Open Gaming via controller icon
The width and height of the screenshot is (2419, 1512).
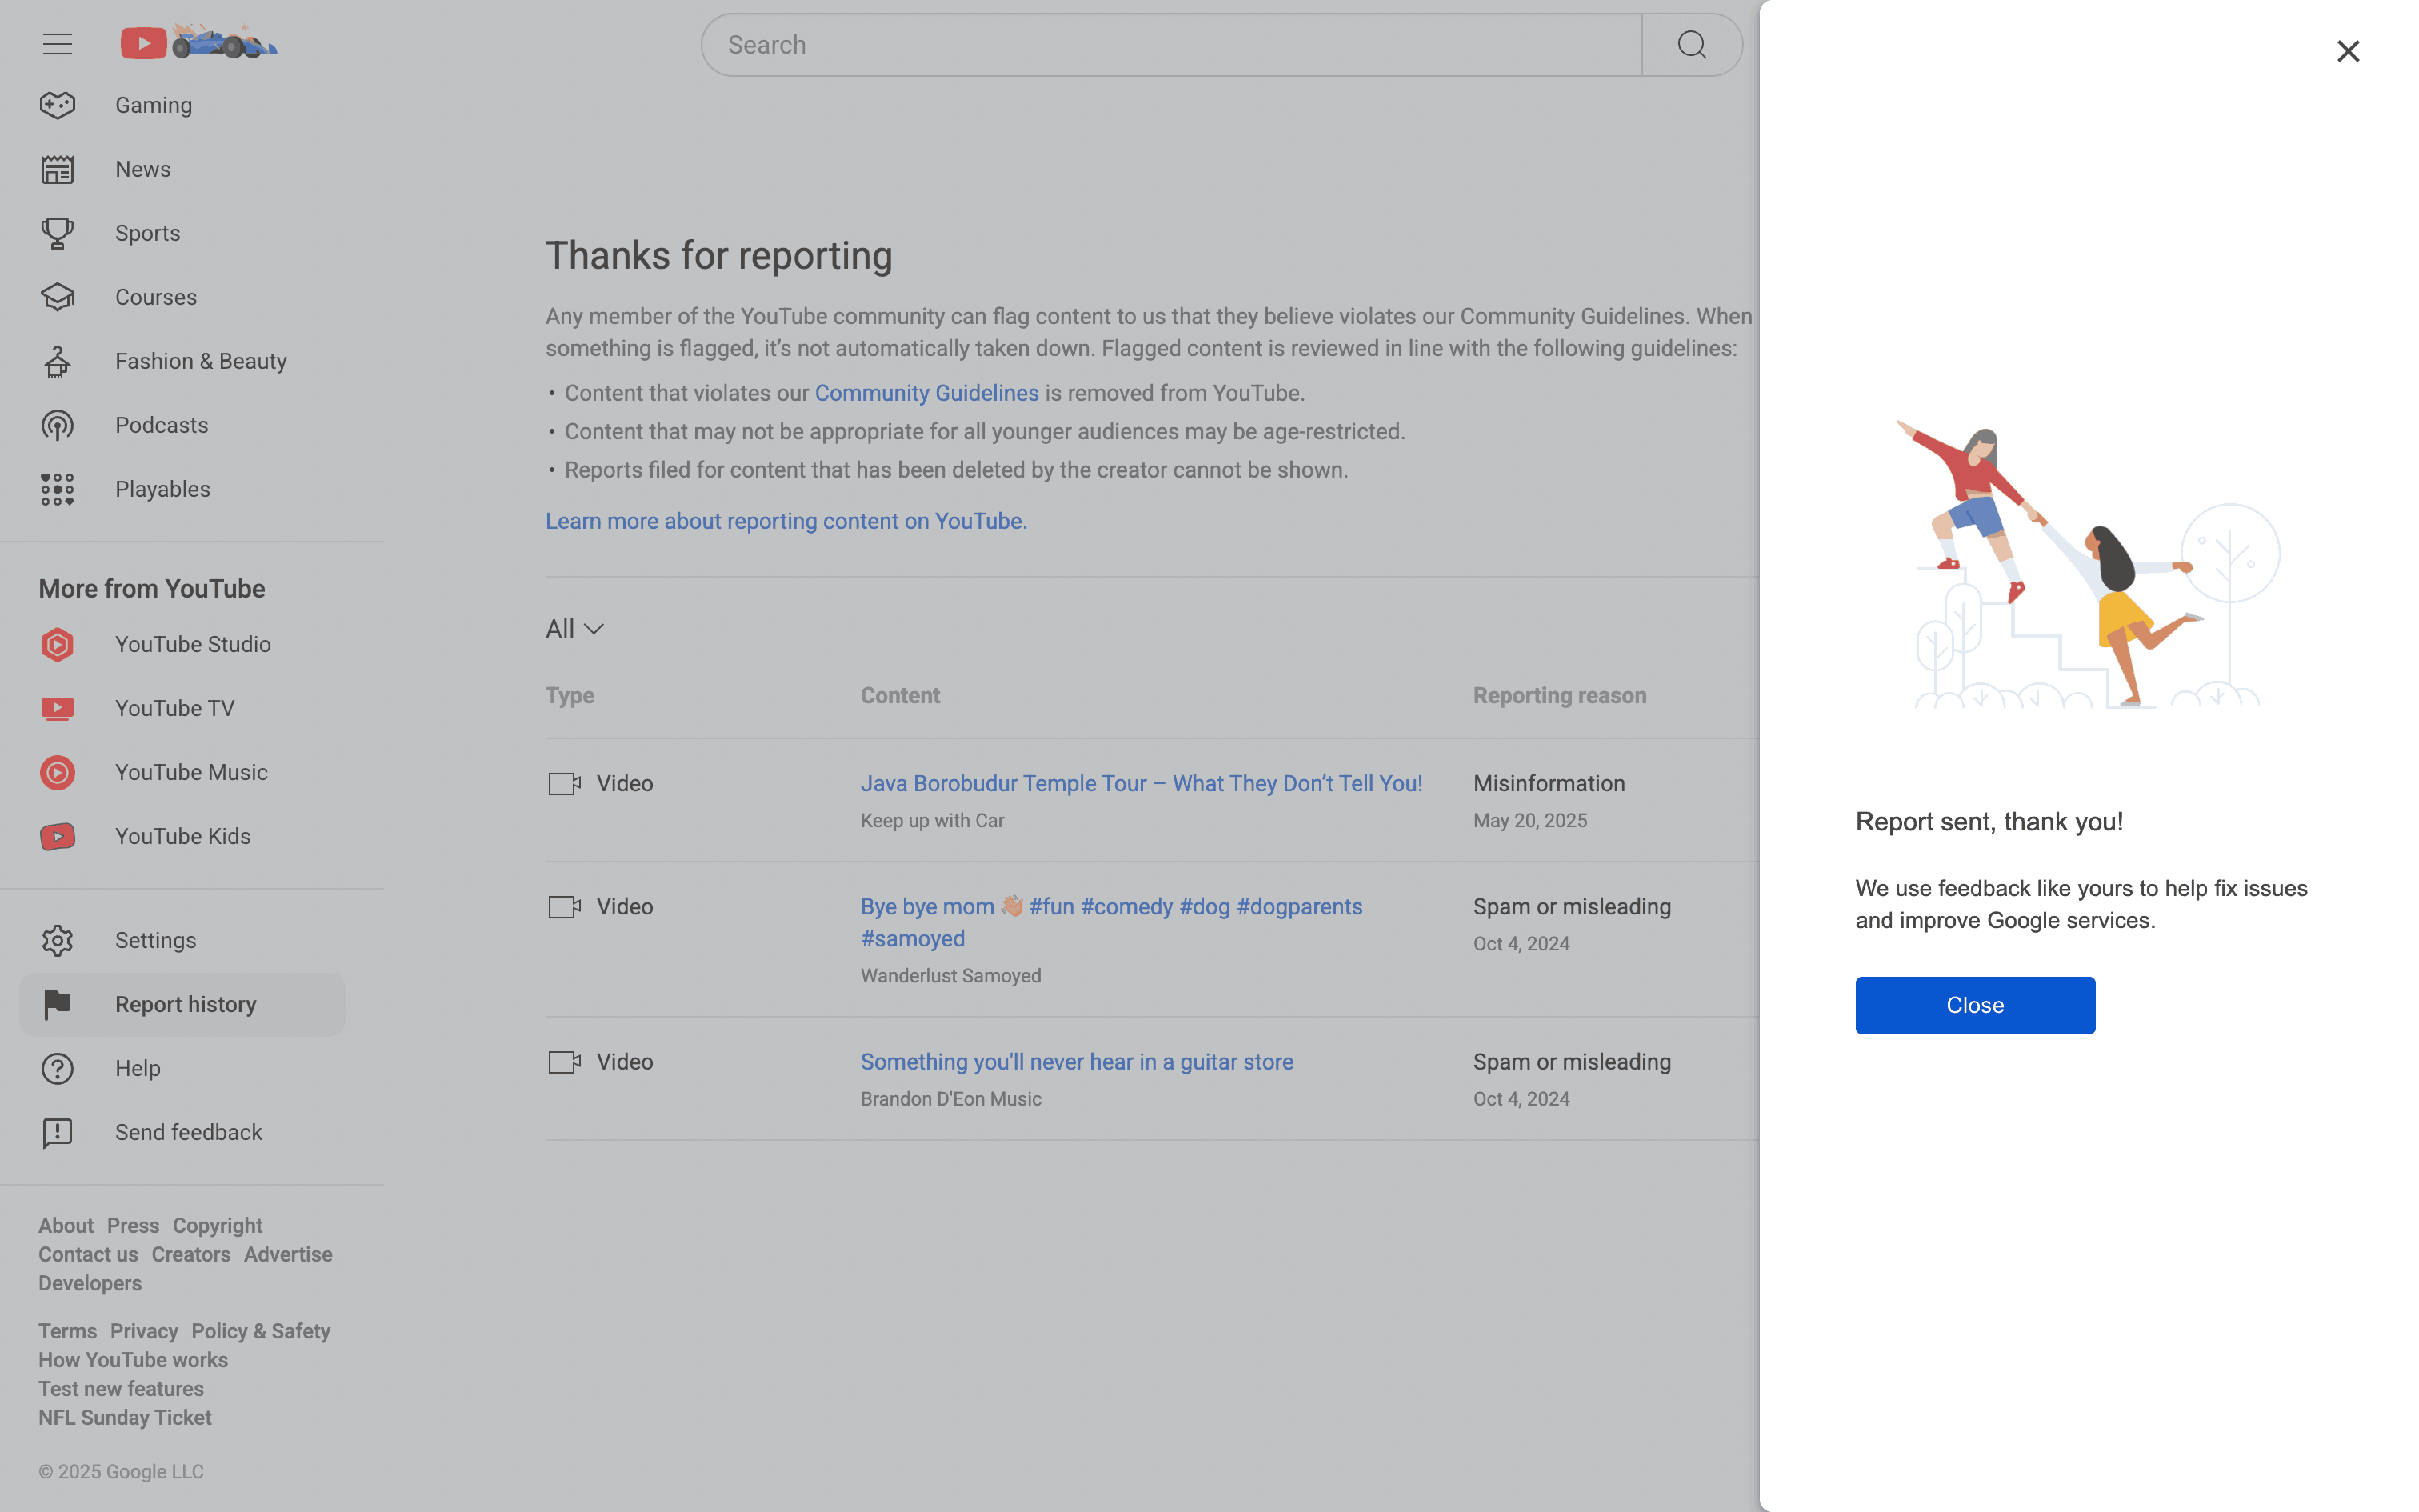[57, 105]
